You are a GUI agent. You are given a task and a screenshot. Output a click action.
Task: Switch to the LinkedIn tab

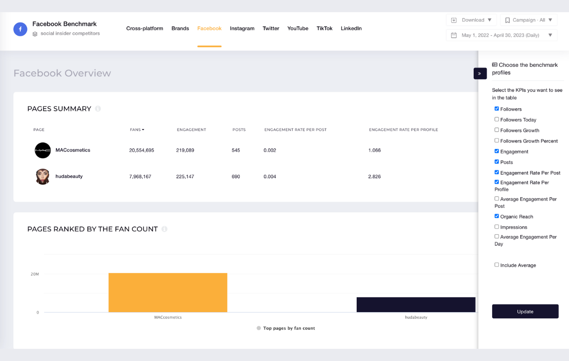[x=351, y=28]
